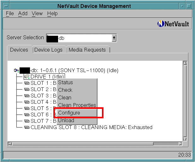The image size is (195, 162).
Task: Select the SLOT 3 tree row
Action: click(40, 96)
